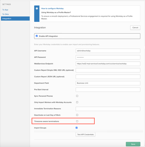Click the info icon in Workday banner
145x147 pixels.
[37, 9]
